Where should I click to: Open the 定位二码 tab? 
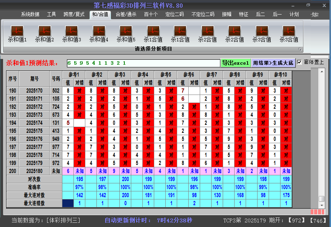[x=174, y=15]
